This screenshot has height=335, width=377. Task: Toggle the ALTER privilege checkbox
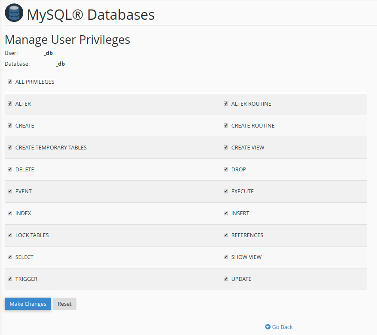[x=10, y=104]
